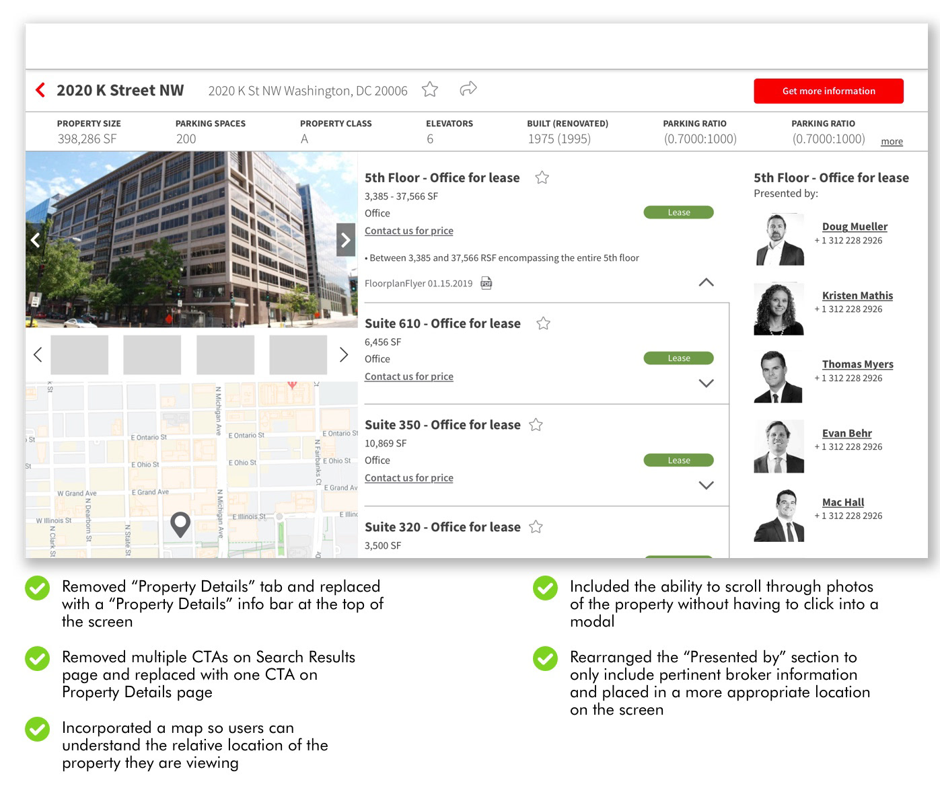This screenshot has height=788, width=940.
Task: Expand the Suite 610 listing details
Action: point(706,383)
